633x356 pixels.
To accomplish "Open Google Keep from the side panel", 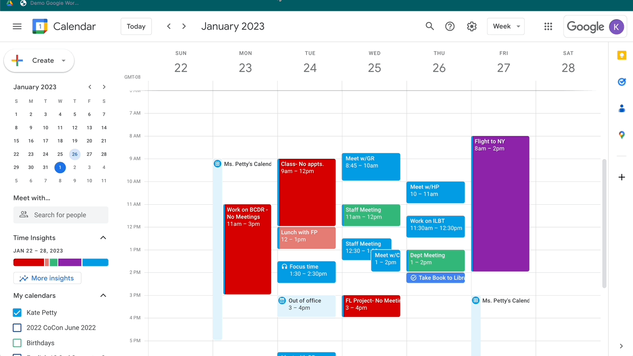I will pyautogui.click(x=622, y=55).
